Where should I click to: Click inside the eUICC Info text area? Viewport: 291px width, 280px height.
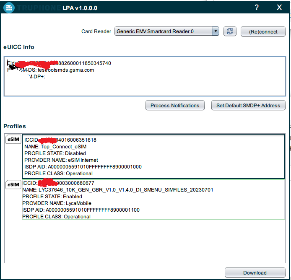click(145, 76)
